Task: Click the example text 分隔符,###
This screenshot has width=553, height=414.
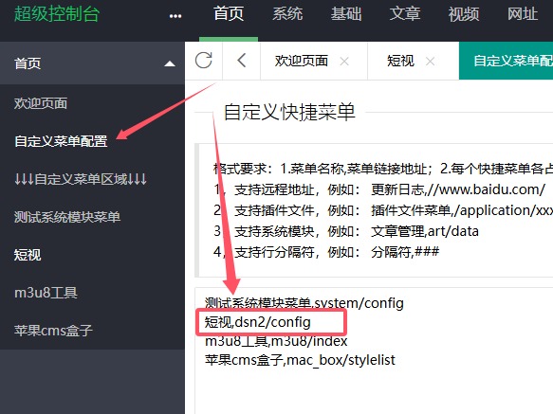Action: 405,252
